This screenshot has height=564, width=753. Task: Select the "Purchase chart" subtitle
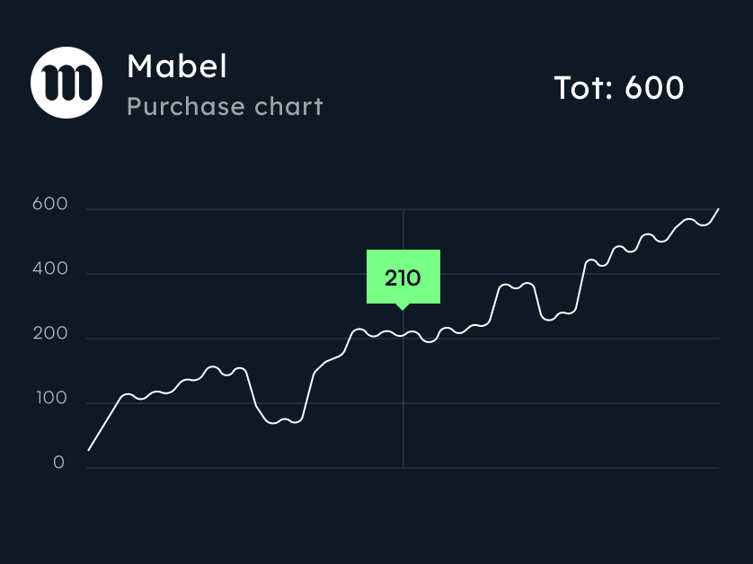pyautogui.click(x=225, y=107)
